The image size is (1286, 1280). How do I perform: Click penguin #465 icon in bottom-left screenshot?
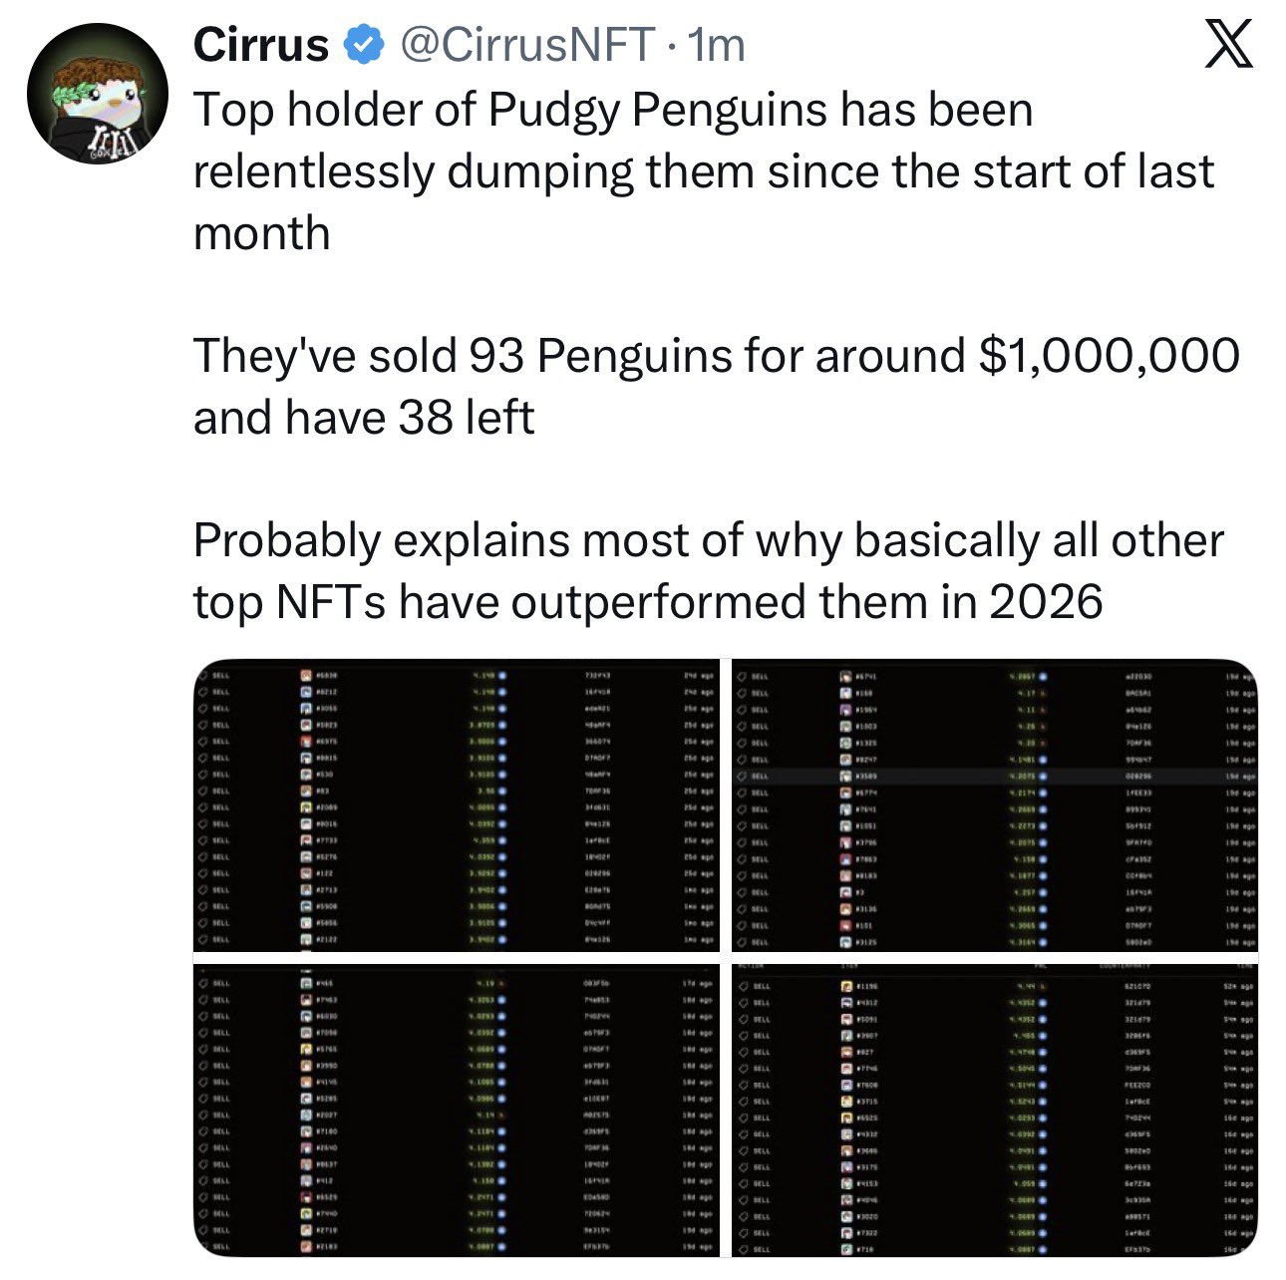pos(308,983)
